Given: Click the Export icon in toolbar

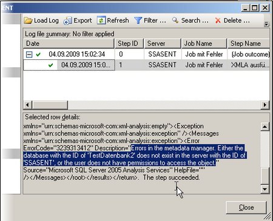Looking at the screenshot, I should [x=67, y=21].
